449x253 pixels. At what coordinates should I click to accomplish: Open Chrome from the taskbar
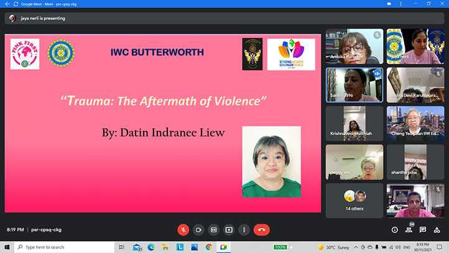(209, 247)
